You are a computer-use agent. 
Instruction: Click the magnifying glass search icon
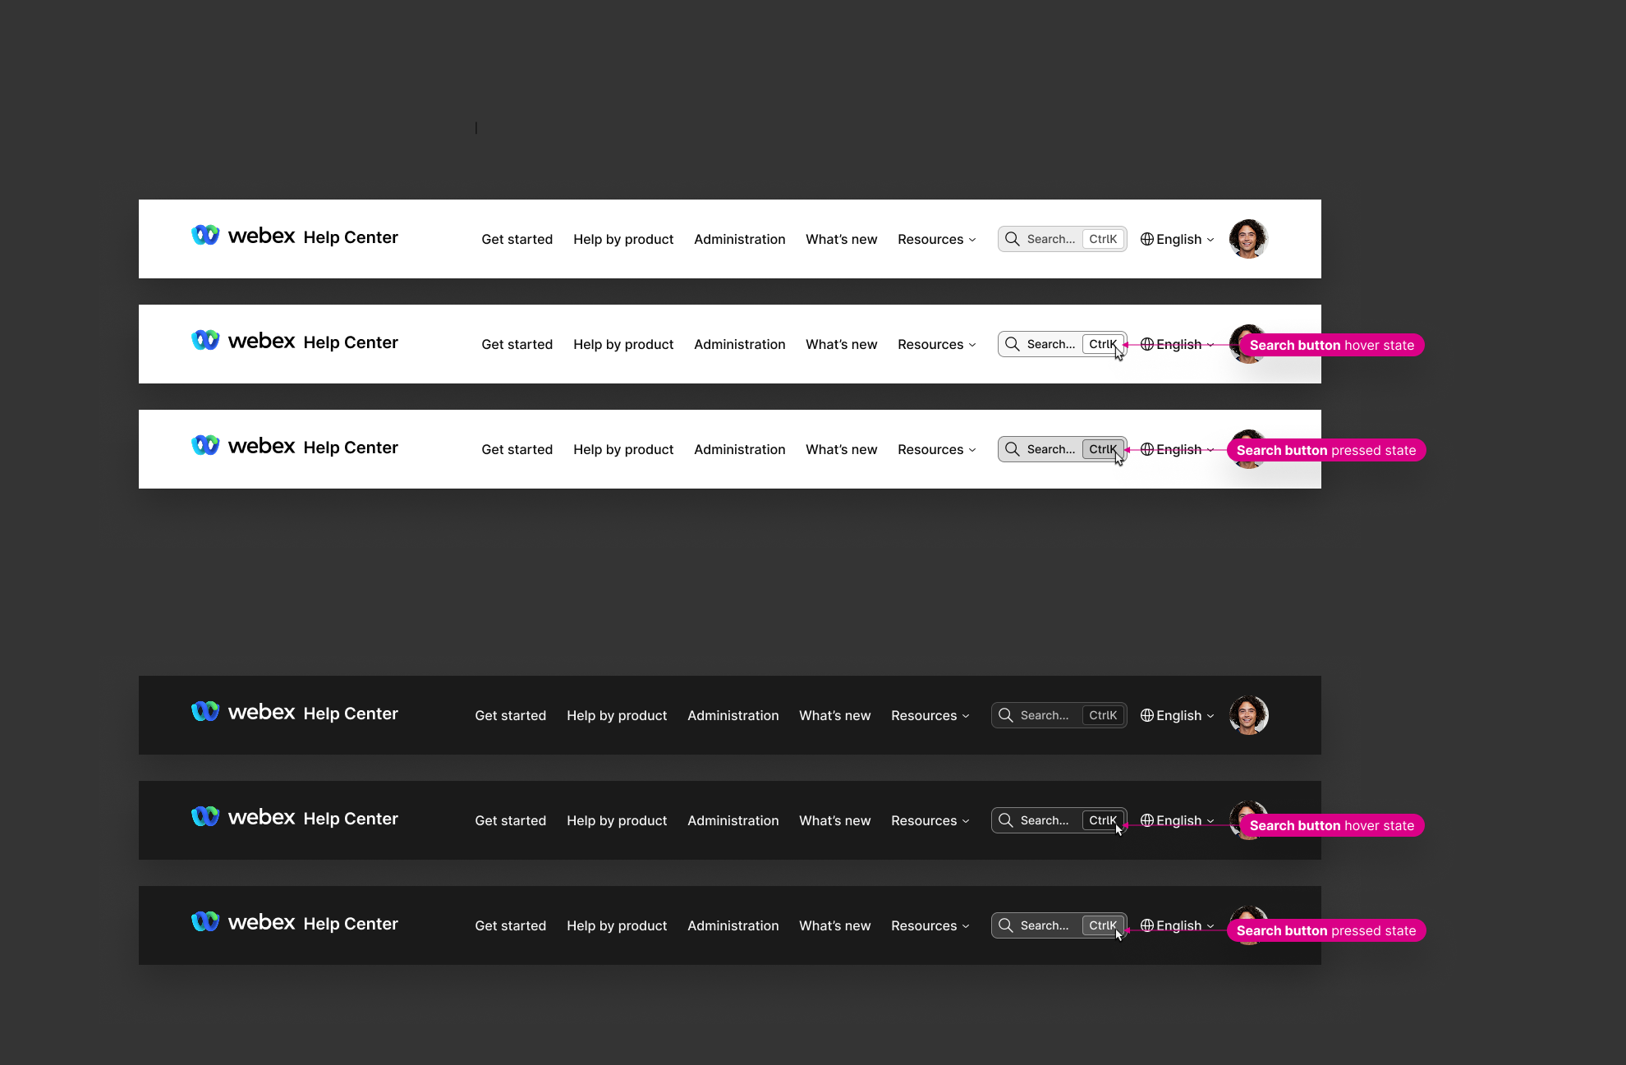[1013, 238]
